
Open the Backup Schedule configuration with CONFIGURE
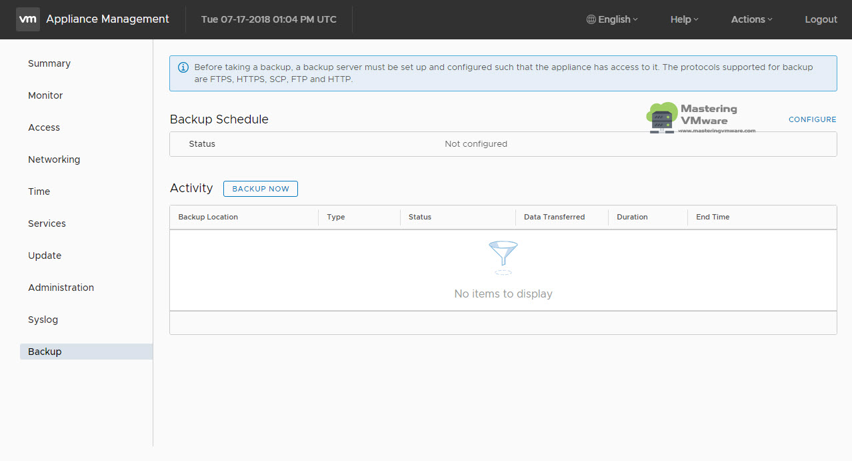point(812,119)
